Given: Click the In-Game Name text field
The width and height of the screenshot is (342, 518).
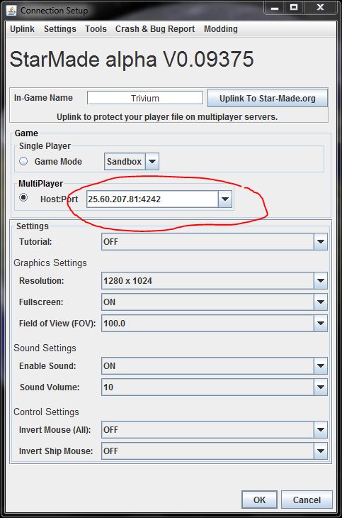Looking at the screenshot, I should click(x=144, y=98).
